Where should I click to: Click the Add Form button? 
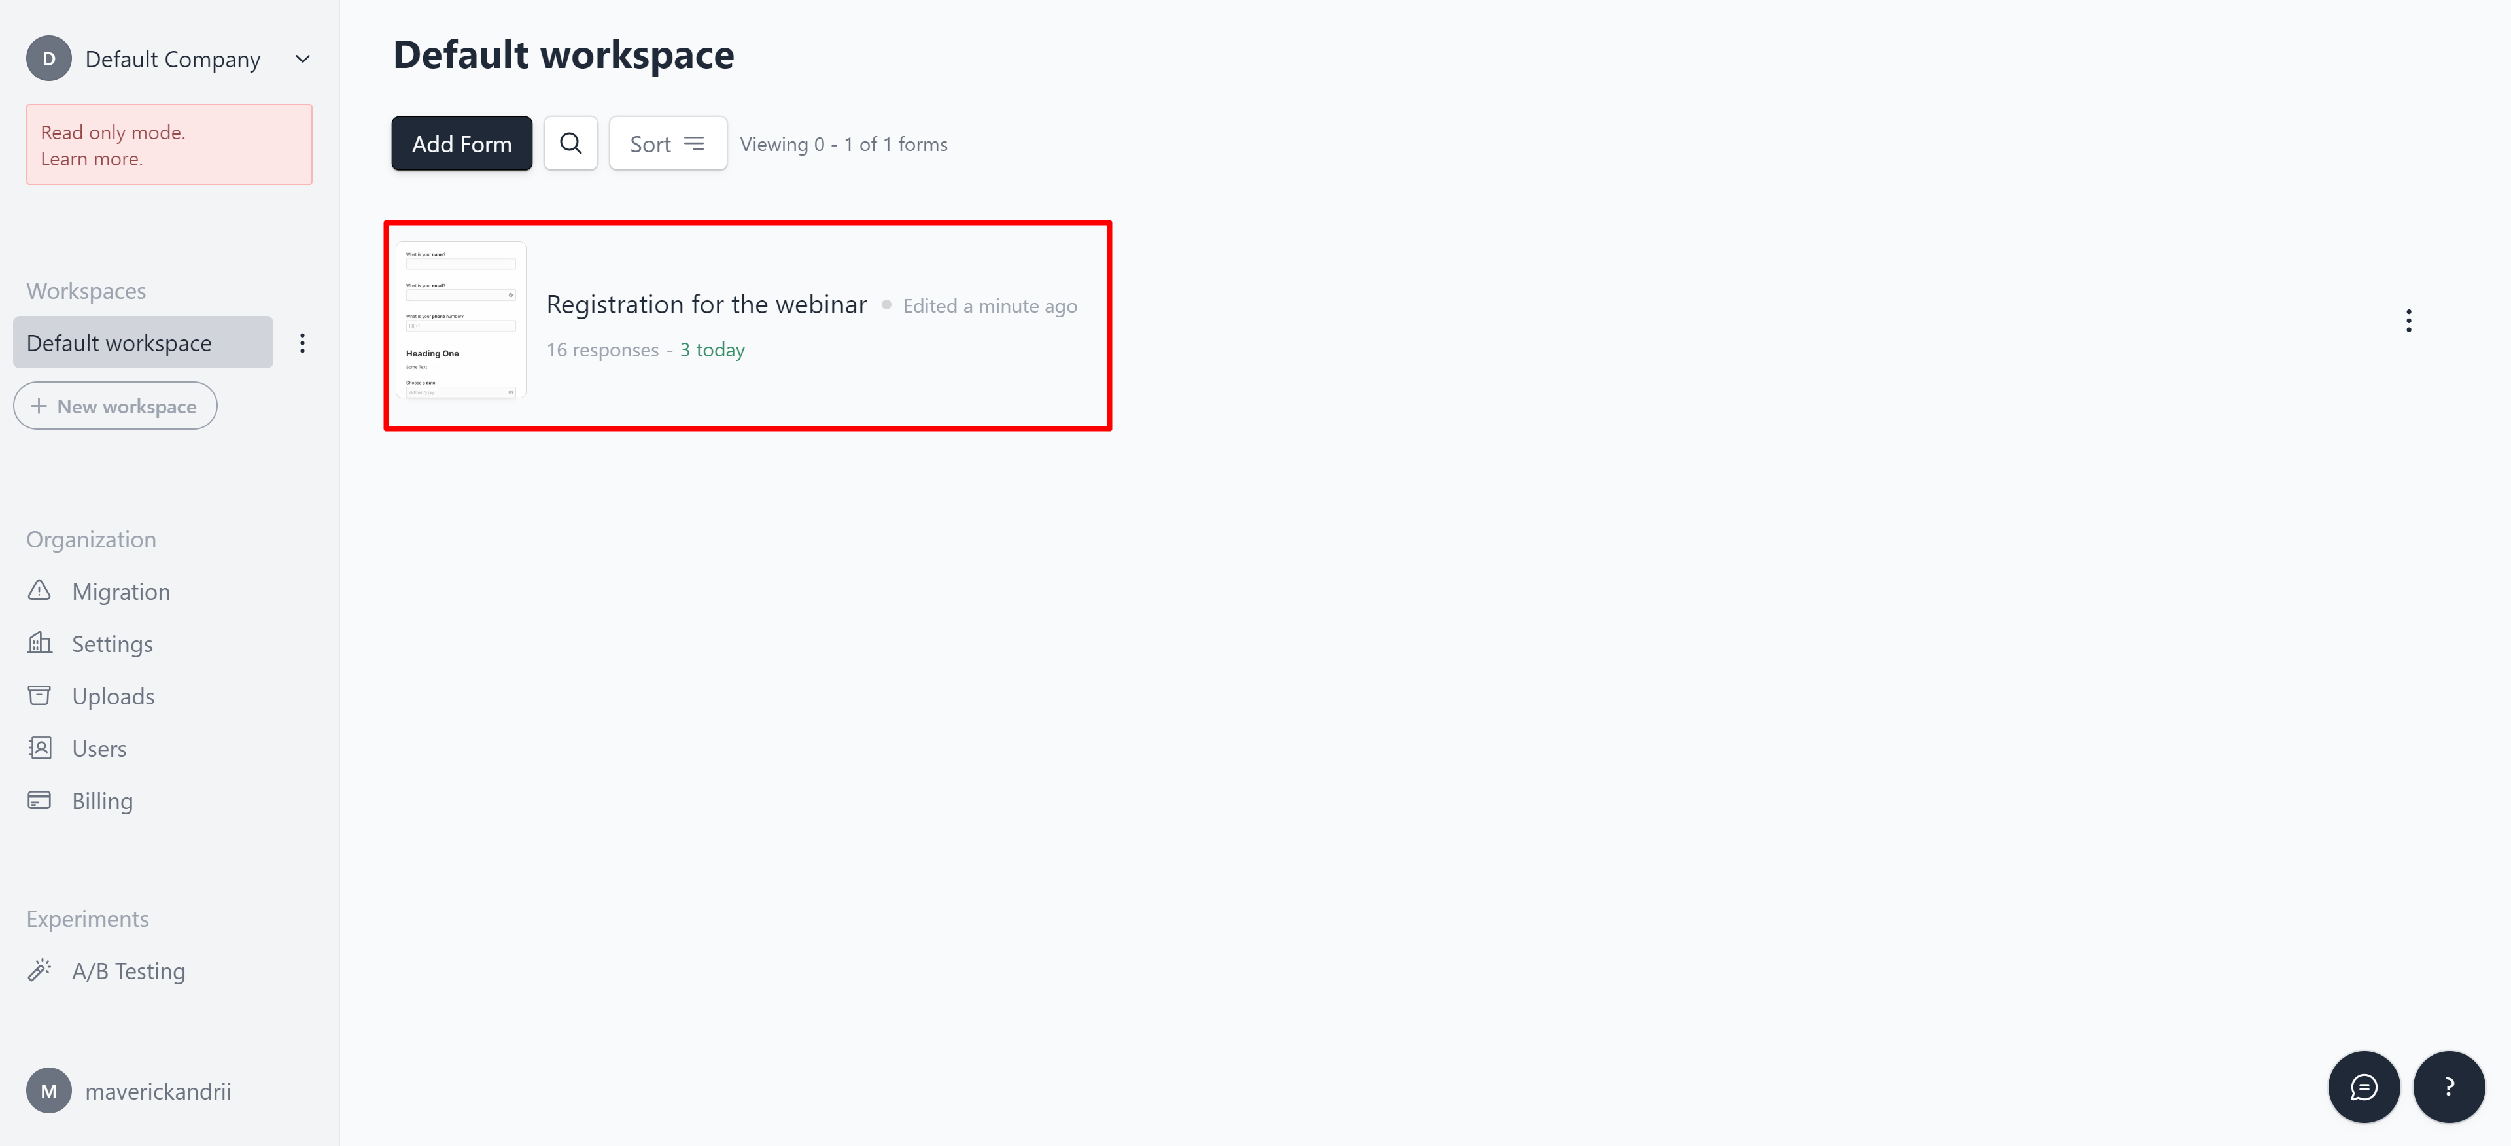(461, 143)
